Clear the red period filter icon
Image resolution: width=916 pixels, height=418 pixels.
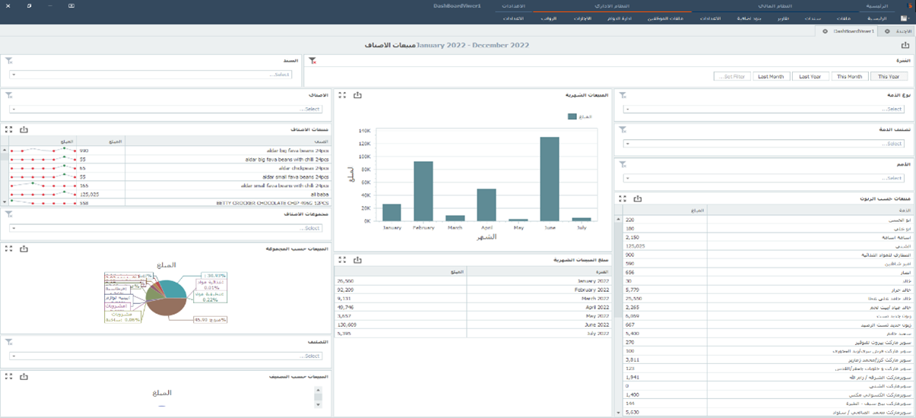click(x=312, y=60)
